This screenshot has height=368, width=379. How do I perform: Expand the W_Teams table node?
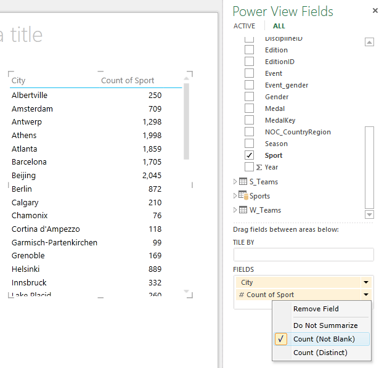point(235,210)
